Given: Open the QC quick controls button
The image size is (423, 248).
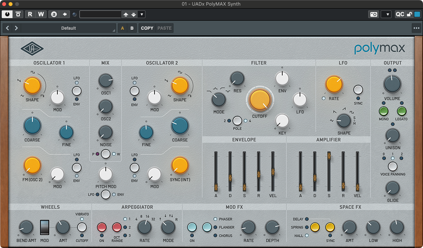Looking at the screenshot, I should pyautogui.click(x=400, y=14).
